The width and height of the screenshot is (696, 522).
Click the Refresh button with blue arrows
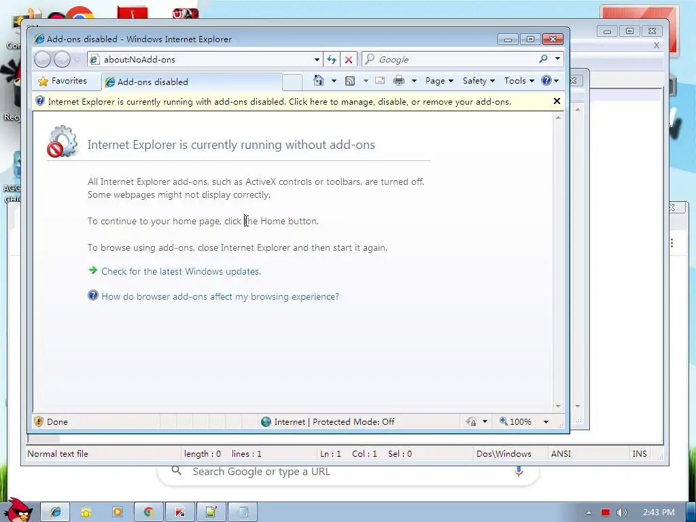[332, 60]
